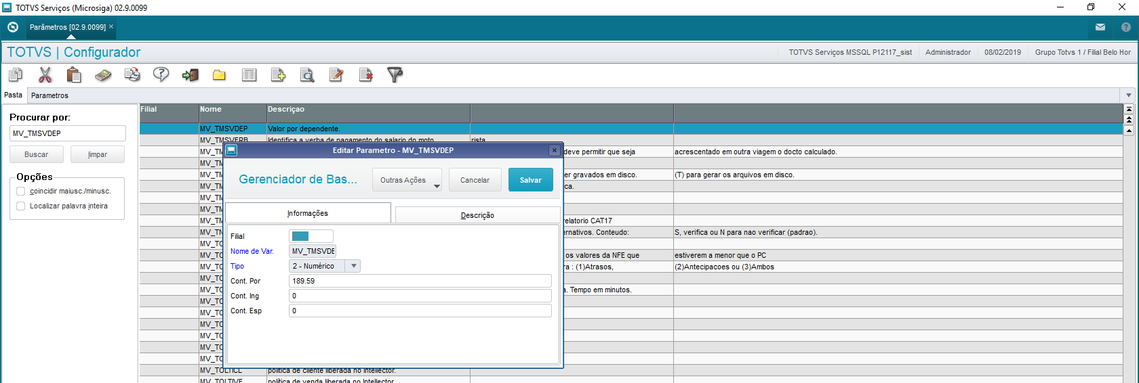The width and height of the screenshot is (1139, 383).
Task: Click the Cut scissors icon
Action: point(45,75)
